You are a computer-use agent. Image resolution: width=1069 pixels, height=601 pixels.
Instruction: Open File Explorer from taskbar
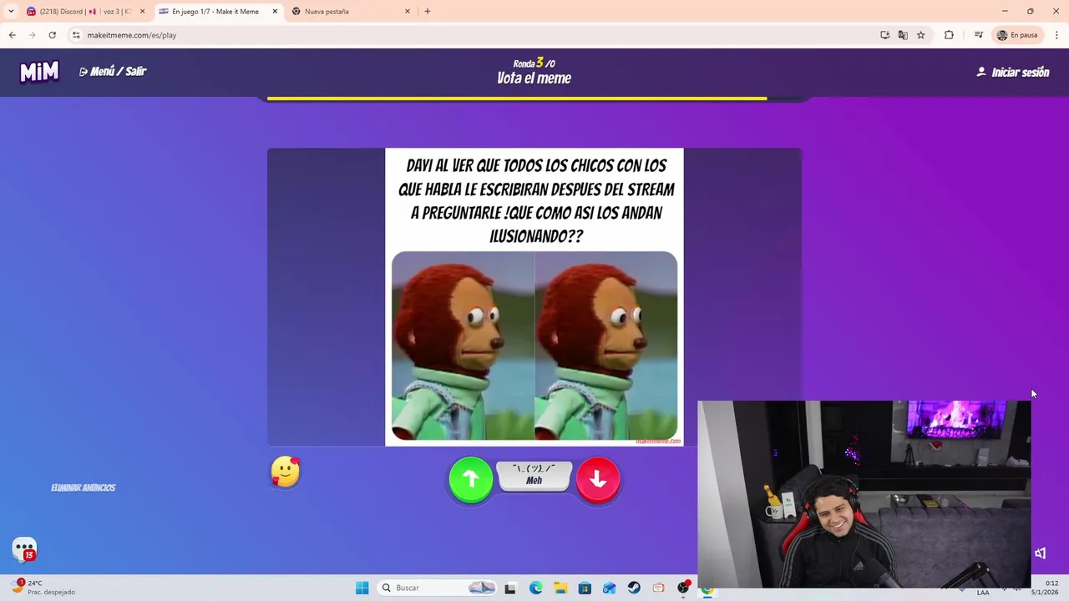[x=560, y=588]
